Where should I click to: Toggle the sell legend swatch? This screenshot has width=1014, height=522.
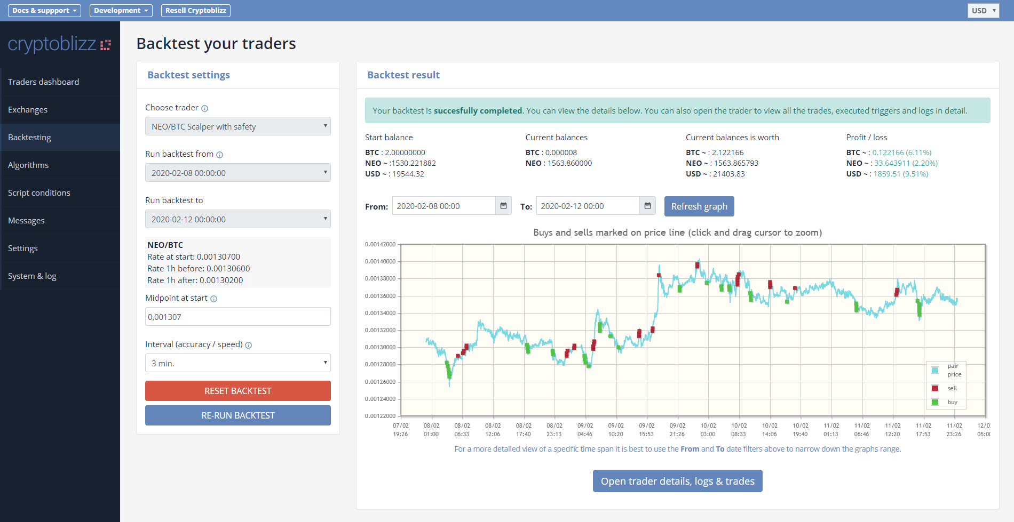tap(935, 388)
